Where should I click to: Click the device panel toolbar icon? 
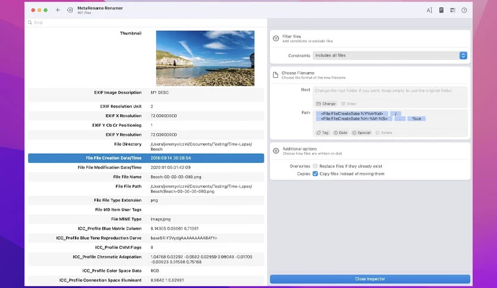click(x=441, y=10)
